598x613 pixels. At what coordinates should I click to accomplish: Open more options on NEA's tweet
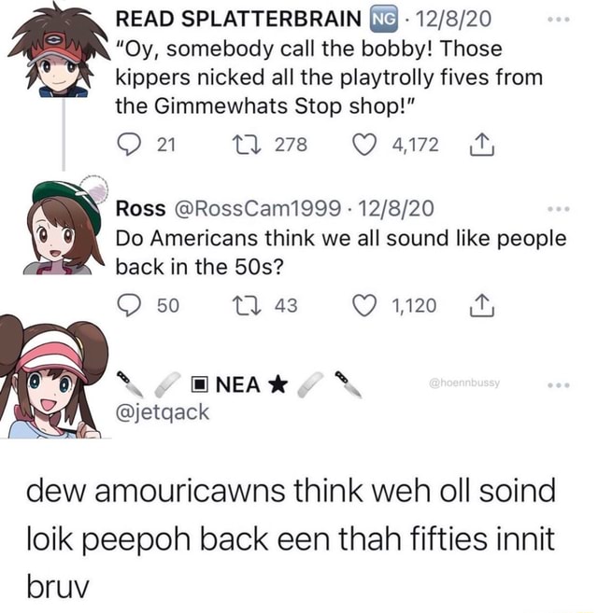click(559, 385)
